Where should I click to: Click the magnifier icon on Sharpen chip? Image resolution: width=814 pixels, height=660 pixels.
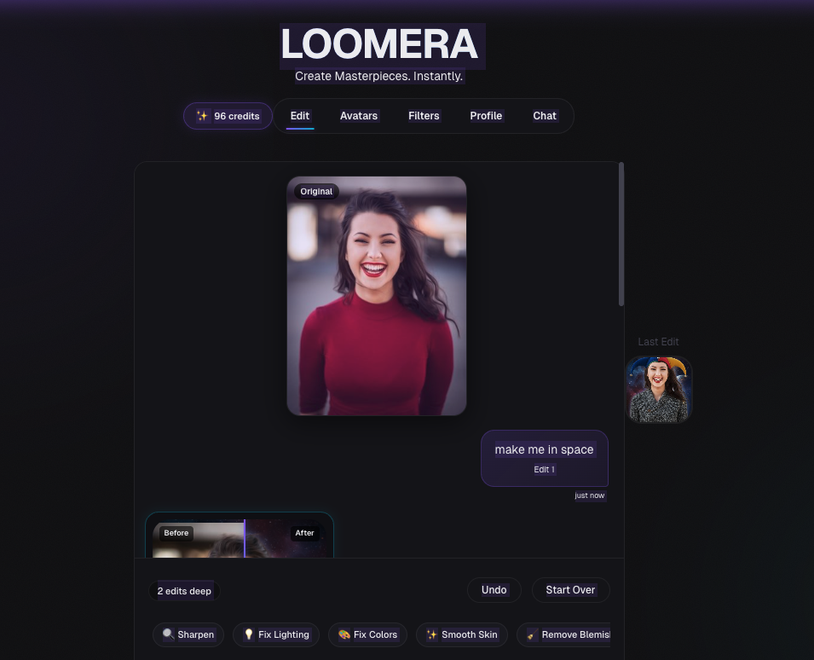coord(168,634)
